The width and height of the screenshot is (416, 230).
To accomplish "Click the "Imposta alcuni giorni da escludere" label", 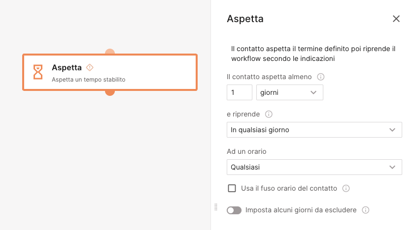I will pos(301,210).
